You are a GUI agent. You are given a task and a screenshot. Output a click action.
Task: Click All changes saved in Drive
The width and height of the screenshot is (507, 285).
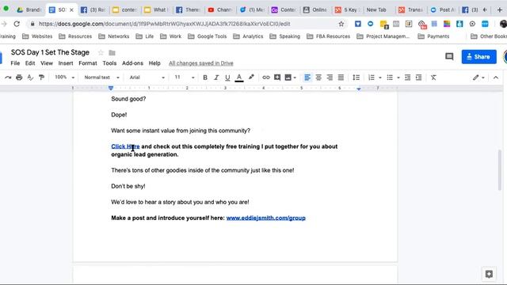[x=200, y=63]
